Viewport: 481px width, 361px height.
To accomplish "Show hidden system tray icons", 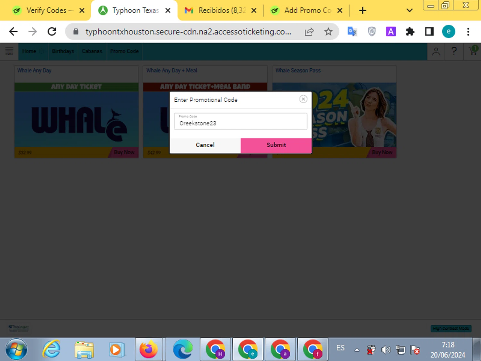I will pos(357,350).
